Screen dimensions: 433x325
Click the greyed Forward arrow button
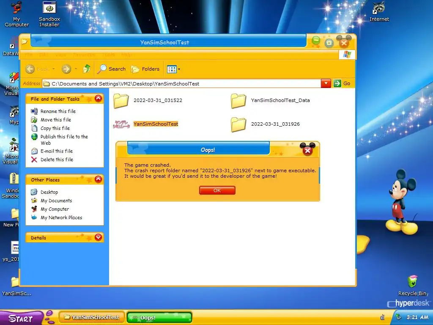click(x=66, y=69)
